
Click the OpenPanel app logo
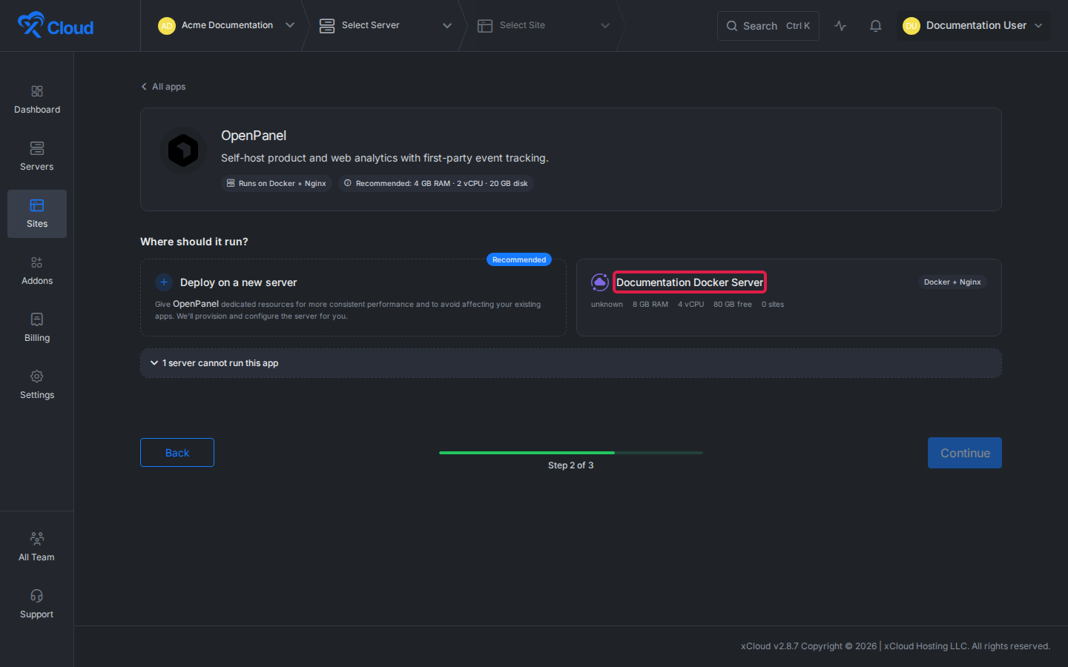point(183,150)
